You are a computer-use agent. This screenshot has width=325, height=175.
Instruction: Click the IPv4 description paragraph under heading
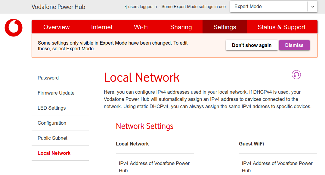tap(207, 99)
